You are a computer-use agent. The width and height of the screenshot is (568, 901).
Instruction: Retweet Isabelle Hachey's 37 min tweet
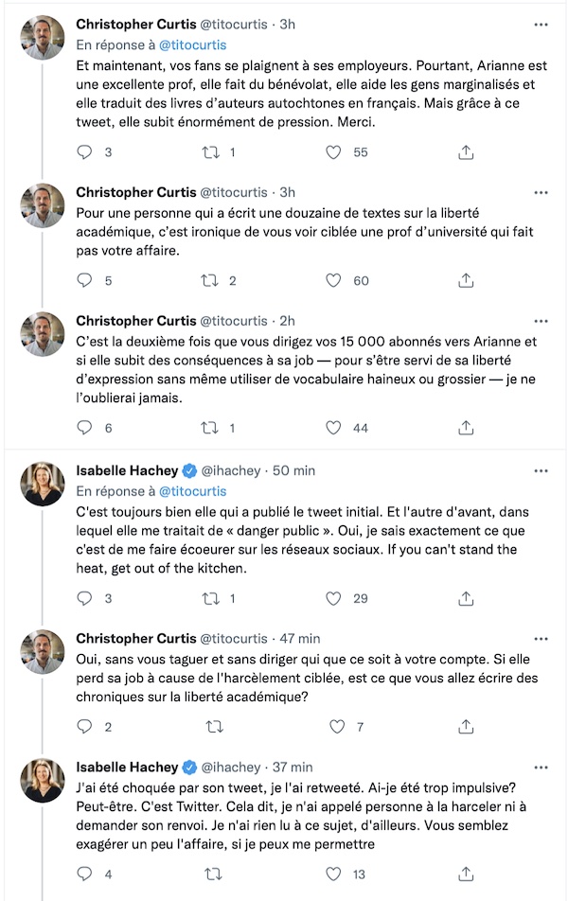213,874
